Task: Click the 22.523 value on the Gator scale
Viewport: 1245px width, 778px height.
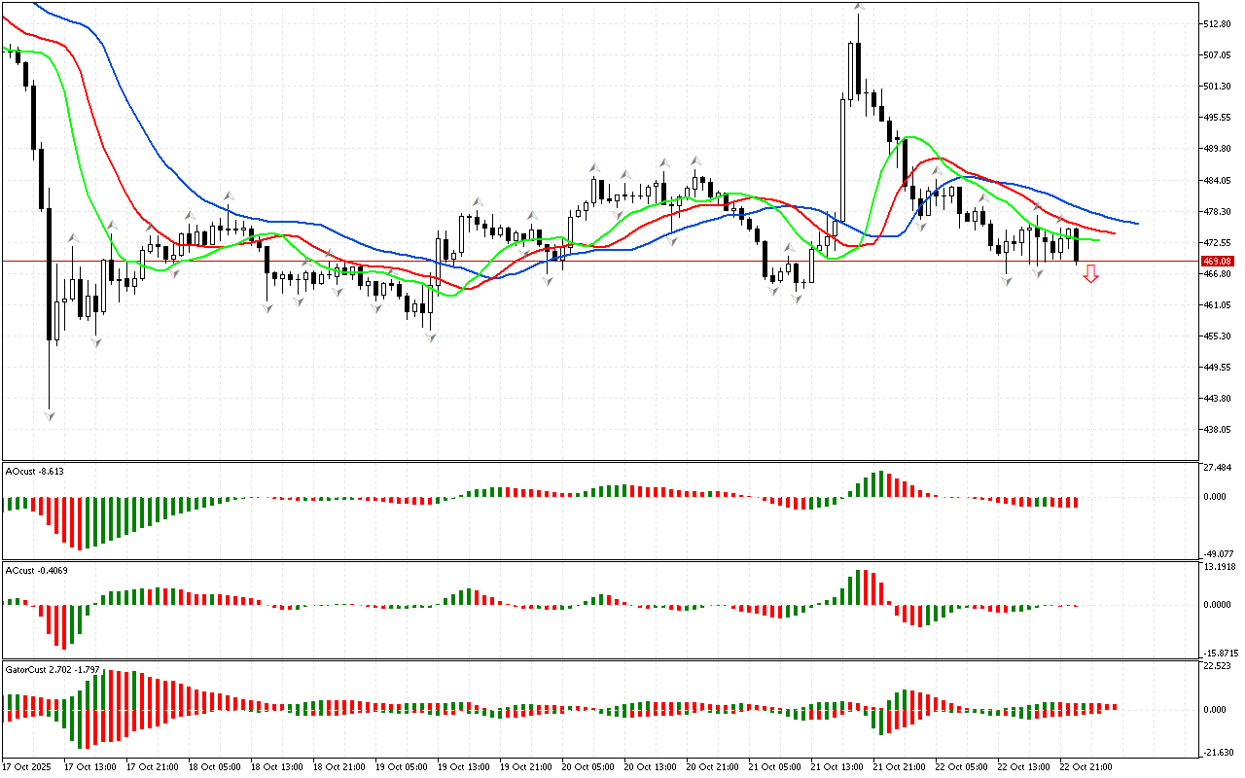Action: (1218, 666)
